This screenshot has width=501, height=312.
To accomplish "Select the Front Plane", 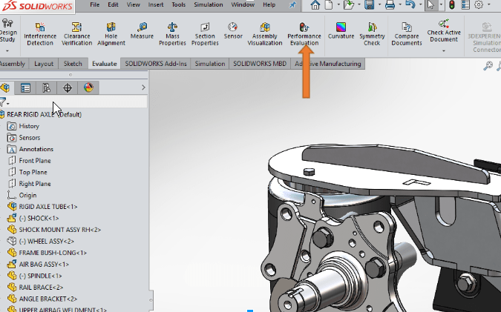I will pos(35,161).
